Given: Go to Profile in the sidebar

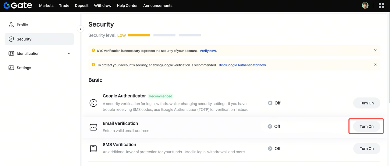Looking at the screenshot, I should [x=22, y=25].
